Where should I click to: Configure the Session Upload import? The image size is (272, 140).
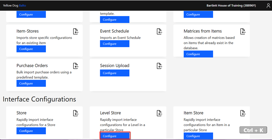[115, 73]
